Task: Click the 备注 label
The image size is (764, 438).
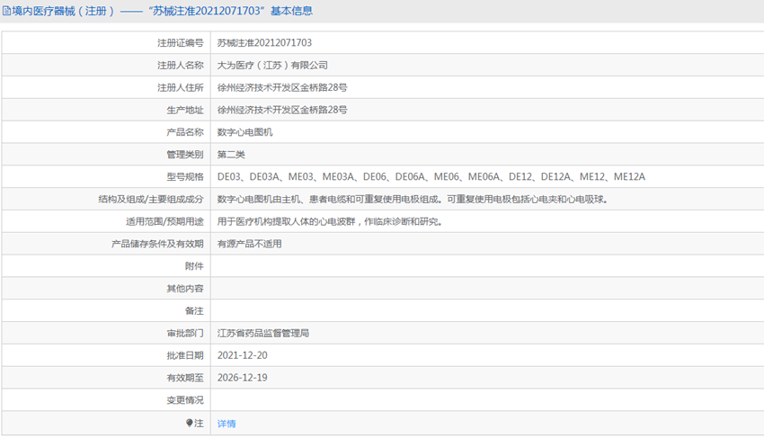Action: pos(194,310)
